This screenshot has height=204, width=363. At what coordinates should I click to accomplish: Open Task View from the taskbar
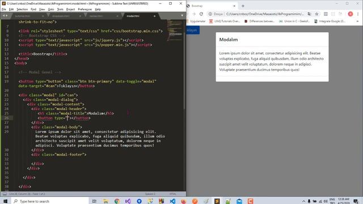tap(94, 201)
